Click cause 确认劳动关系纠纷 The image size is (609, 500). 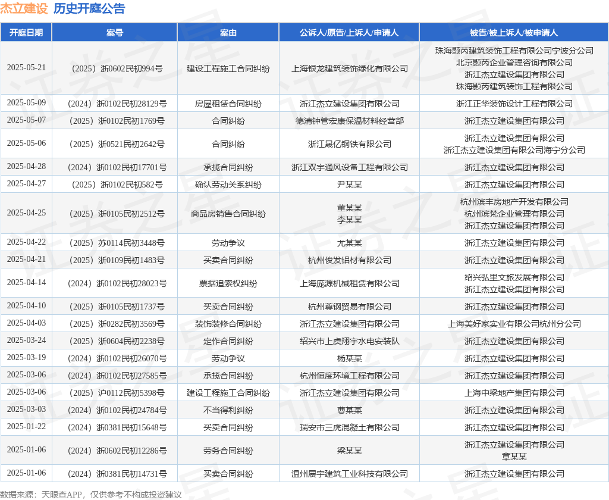click(228, 185)
